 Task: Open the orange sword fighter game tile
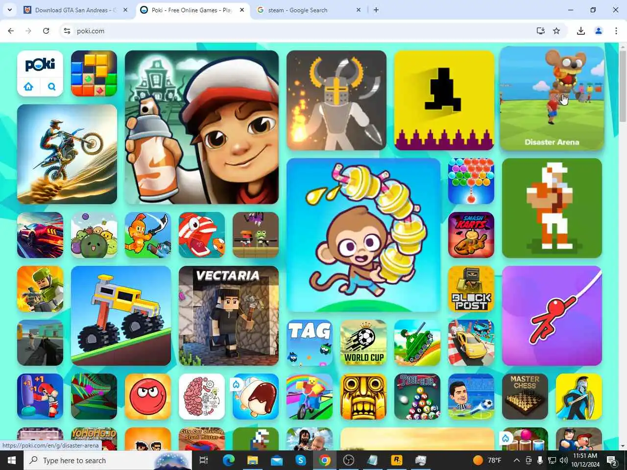[x=148, y=235]
